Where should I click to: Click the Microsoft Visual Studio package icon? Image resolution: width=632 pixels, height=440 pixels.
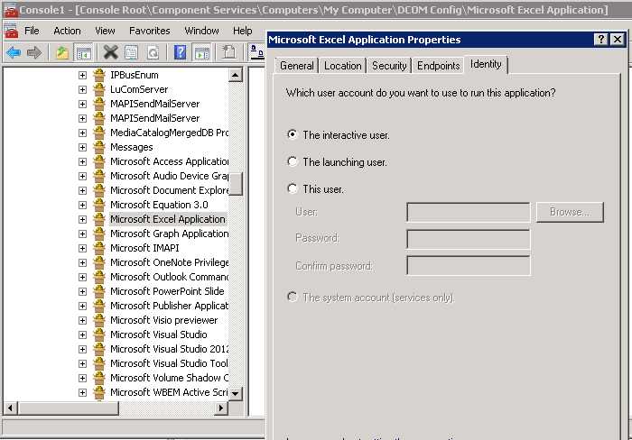[x=99, y=335]
